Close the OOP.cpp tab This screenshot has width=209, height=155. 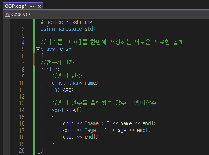tap(40, 6)
